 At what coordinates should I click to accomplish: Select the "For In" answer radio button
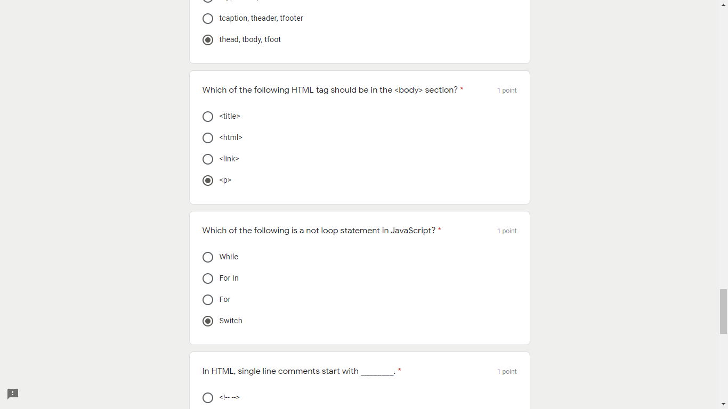(208, 279)
